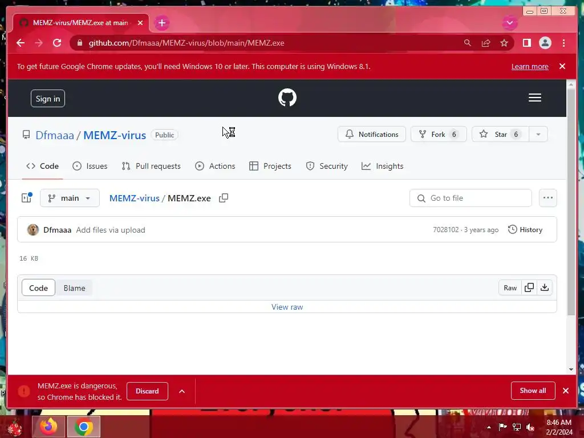Click the Dfmaaa commit author avatar
Image resolution: width=584 pixels, height=438 pixels.
point(33,230)
